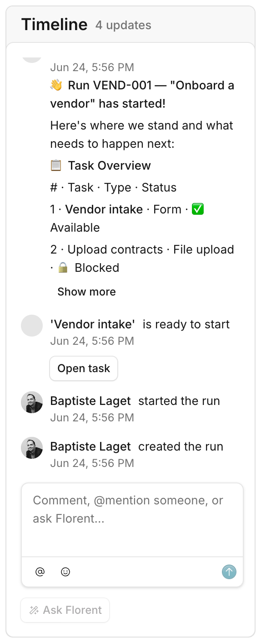Click the @ mention icon

(40, 572)
